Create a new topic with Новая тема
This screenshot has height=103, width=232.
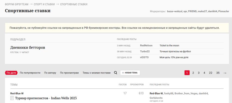(x=130, y=73)
